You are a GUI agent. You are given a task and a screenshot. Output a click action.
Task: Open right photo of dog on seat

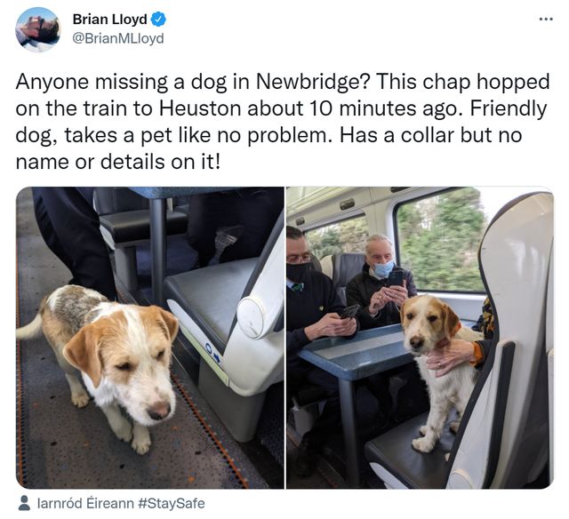click(420, 338)
